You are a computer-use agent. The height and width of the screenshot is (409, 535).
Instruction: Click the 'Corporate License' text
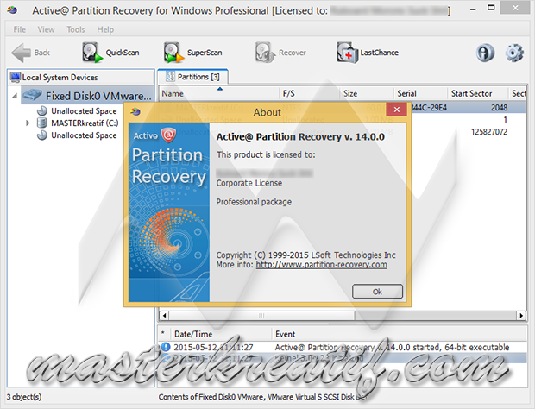(249, 183)
